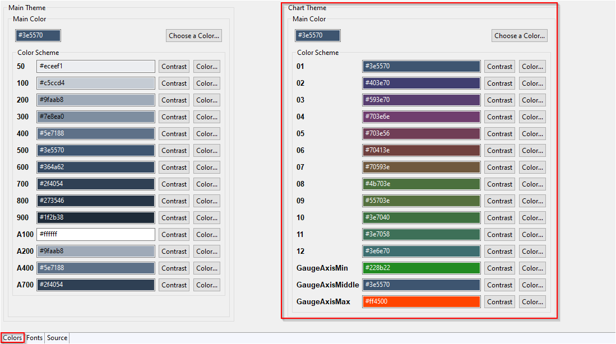616x344 pixels.
Task: Click Contrast for chart color 01
Action: point(499,66)
